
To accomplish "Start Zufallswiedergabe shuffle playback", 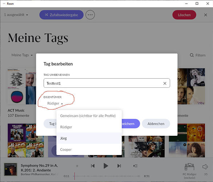I will (61, 15).
